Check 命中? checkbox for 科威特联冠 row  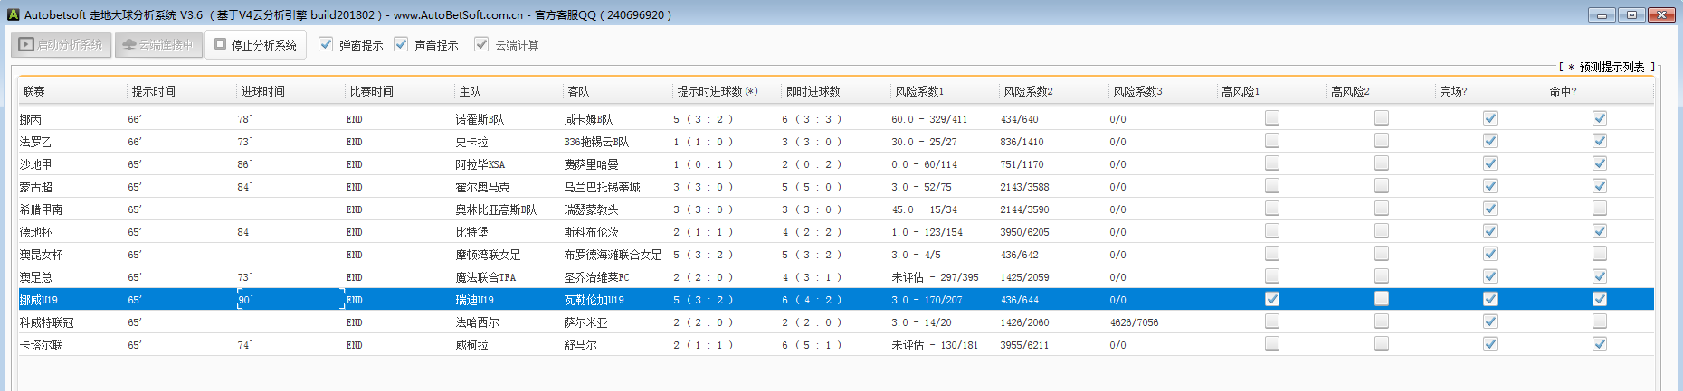1600,321
